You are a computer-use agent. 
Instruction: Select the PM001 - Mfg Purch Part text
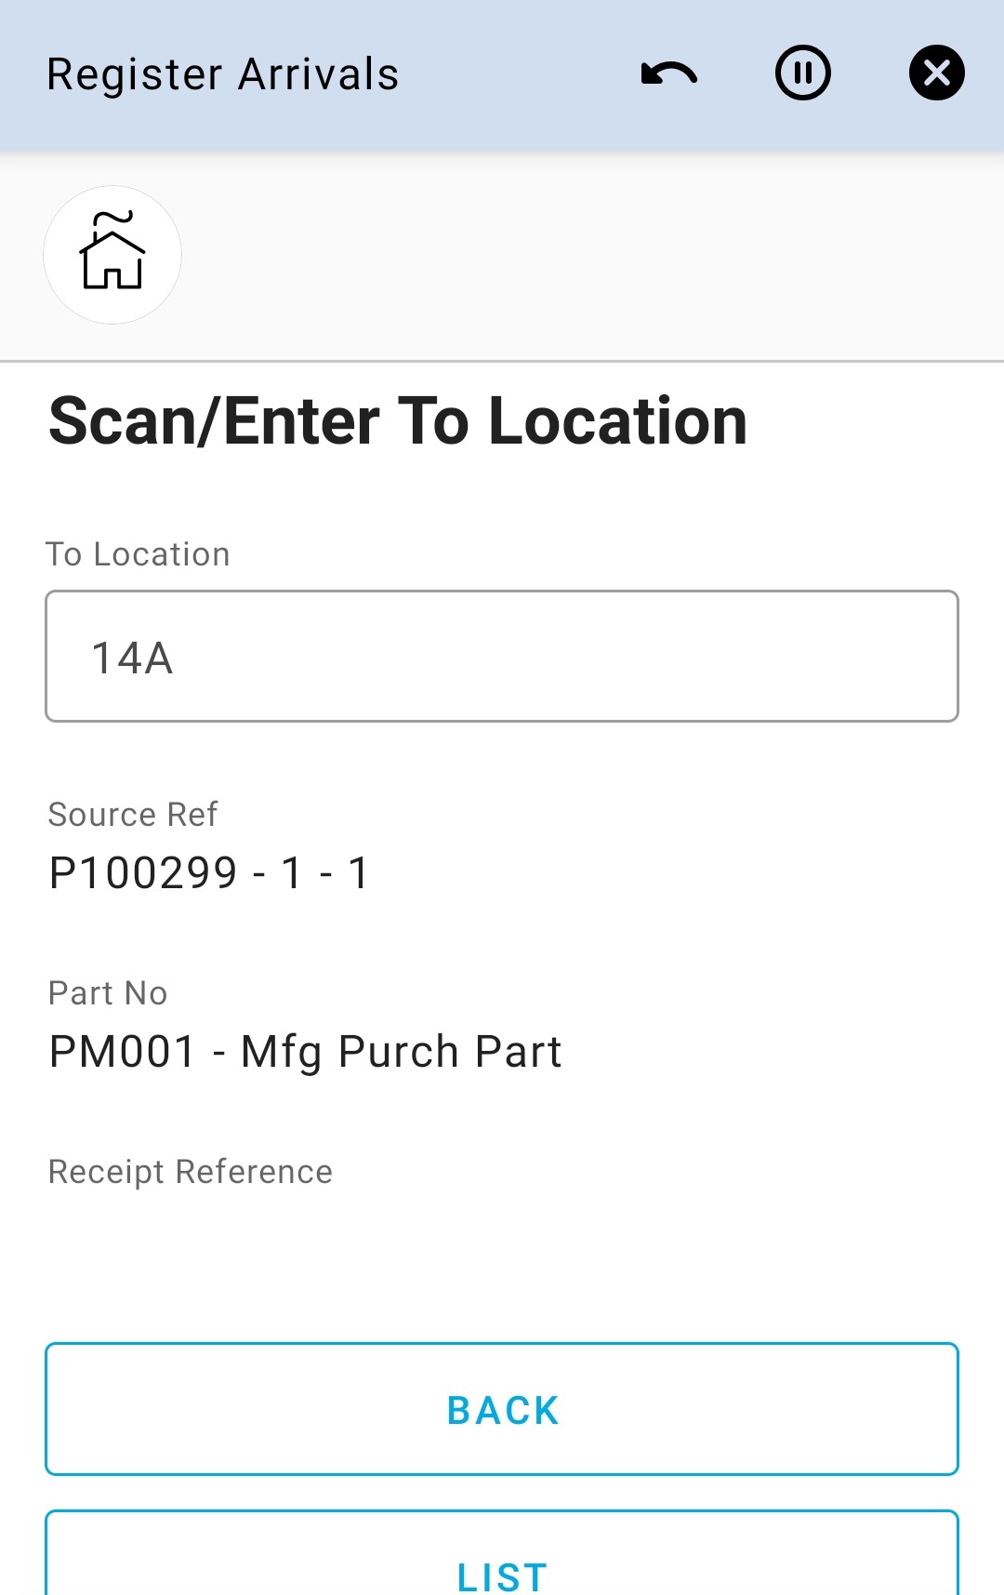click(x=305, y=1052)
